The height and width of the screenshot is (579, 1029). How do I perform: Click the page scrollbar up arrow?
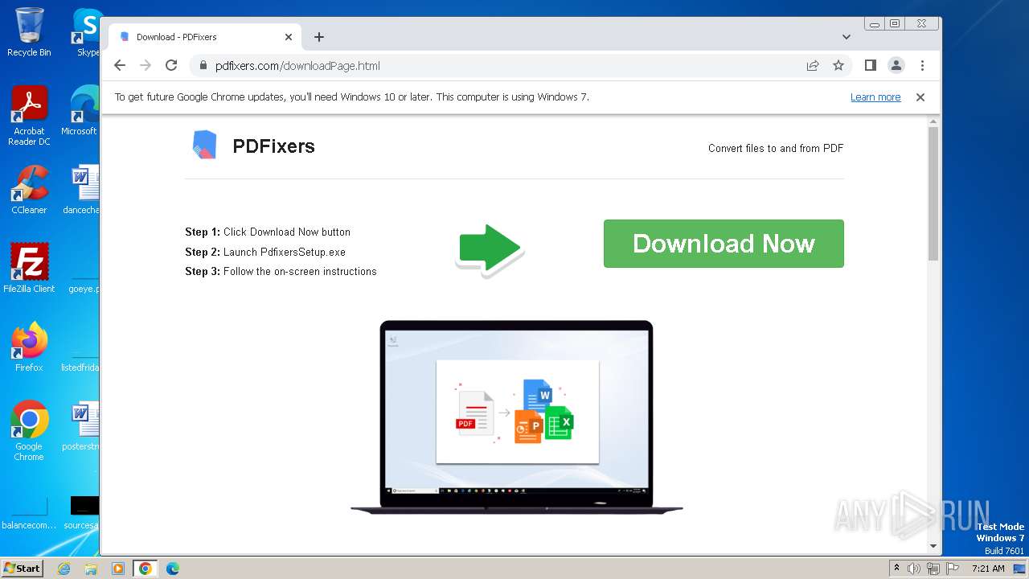[933, 122]
